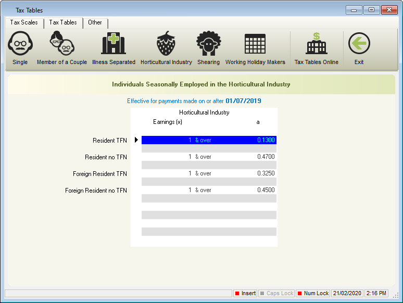
Task: Switch to the Tax Tables tab
Action: [x=63, y=22]
